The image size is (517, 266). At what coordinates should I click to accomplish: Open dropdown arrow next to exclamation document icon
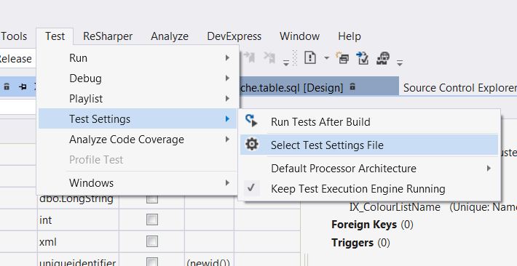tap(326, 58)
